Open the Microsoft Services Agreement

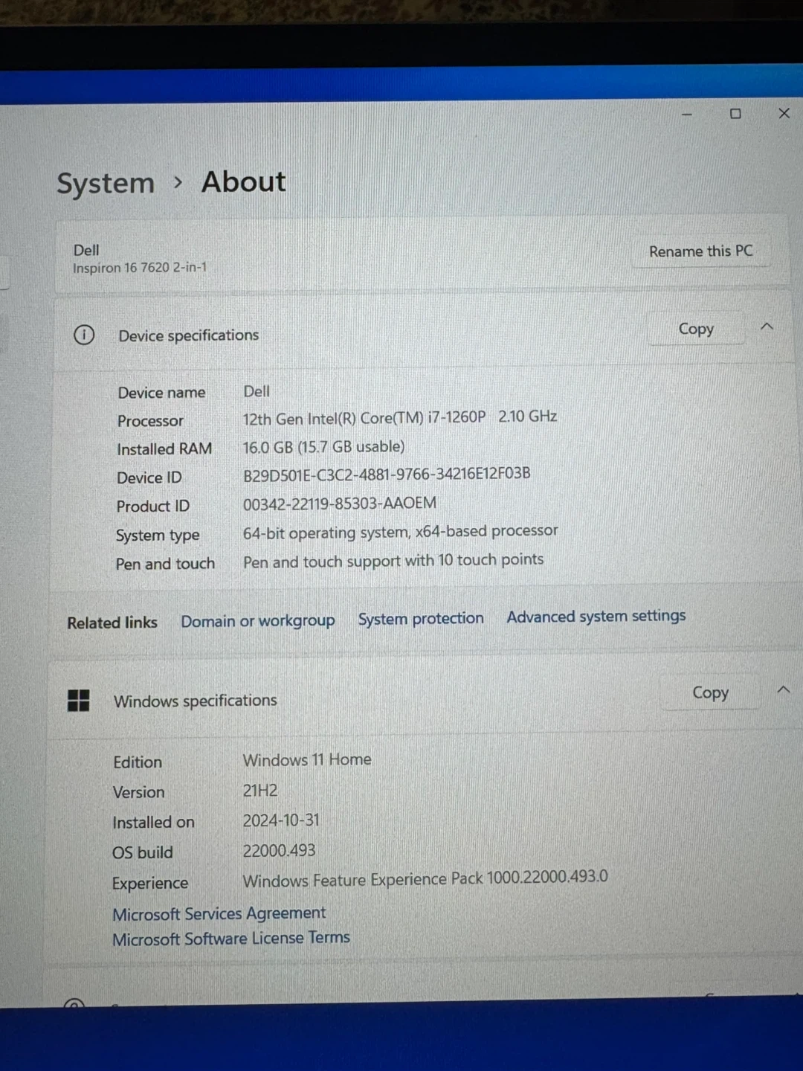point(219,913)
